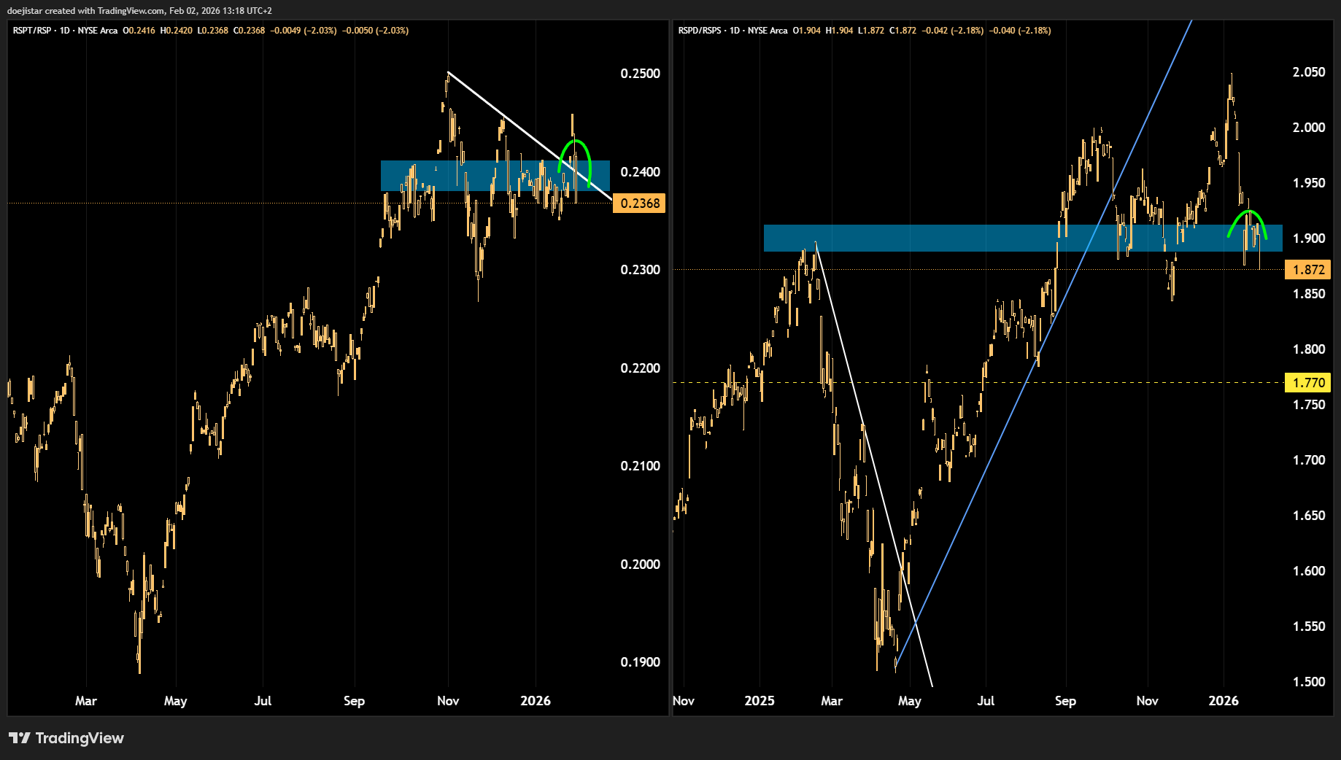The width and height of the screenshot is (1341, 760).
Task: Click the 2025 label on right chart time axis
Action: tap(759, 701)
